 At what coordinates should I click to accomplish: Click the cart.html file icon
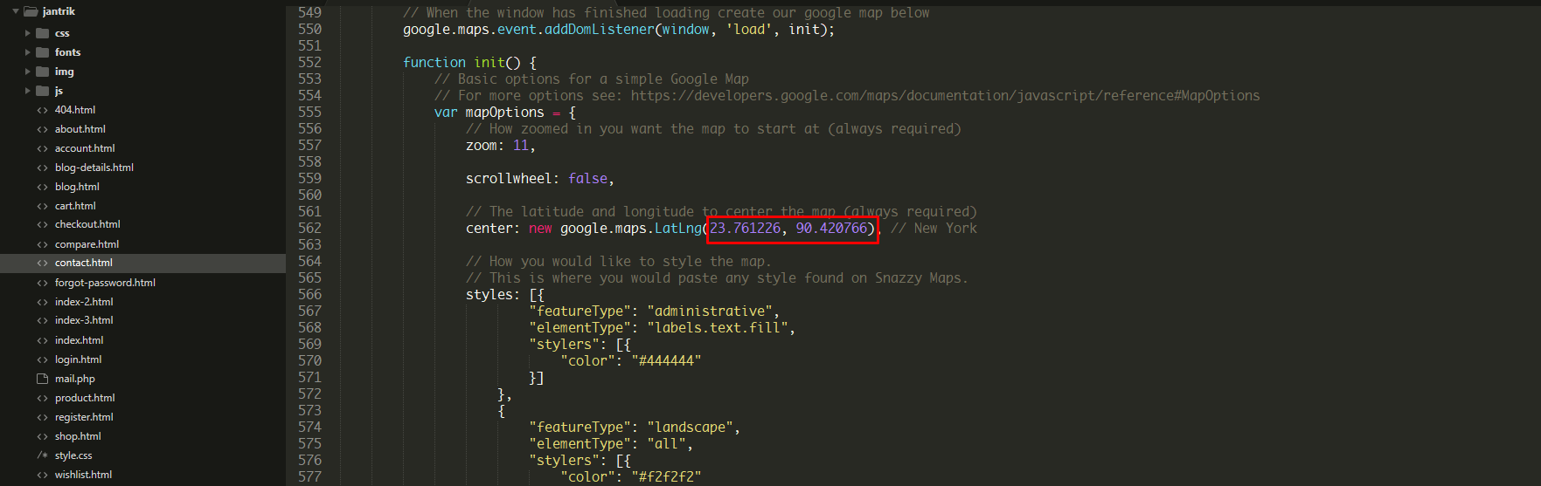pos(42,206)
